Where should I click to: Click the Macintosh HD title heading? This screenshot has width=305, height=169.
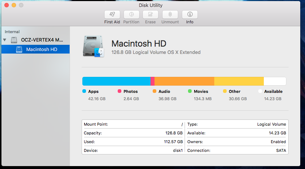point(139,44)
